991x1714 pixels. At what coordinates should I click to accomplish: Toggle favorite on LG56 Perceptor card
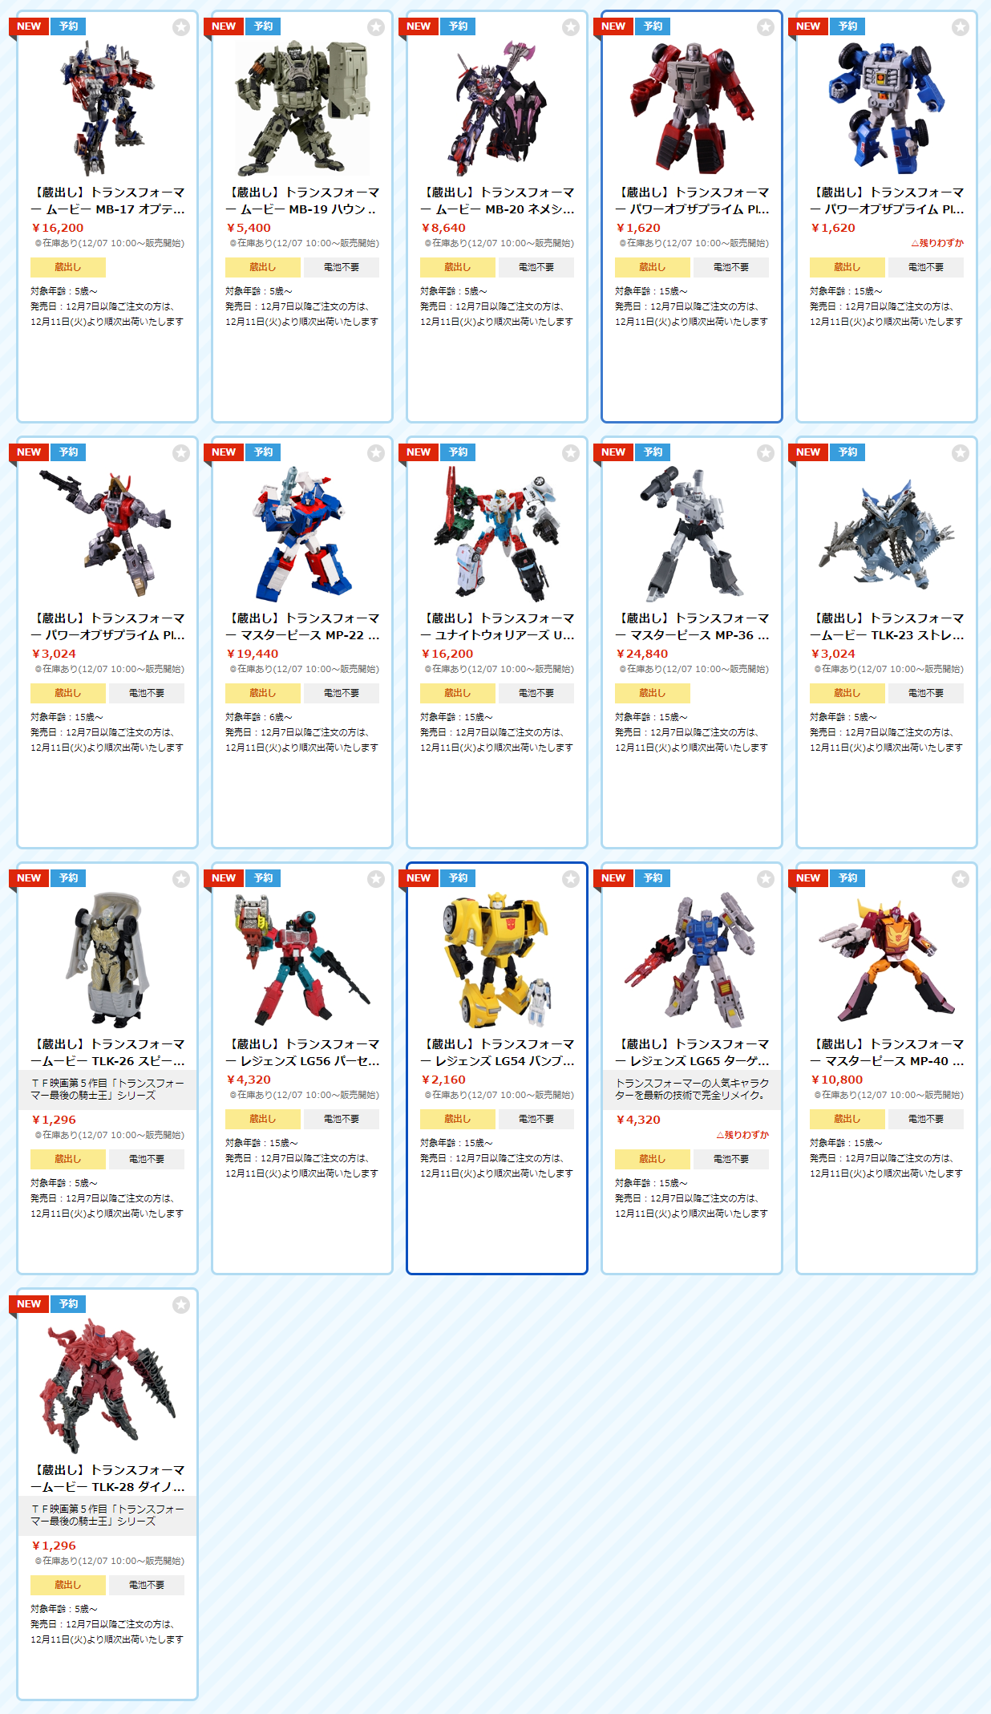pos(376,879)
